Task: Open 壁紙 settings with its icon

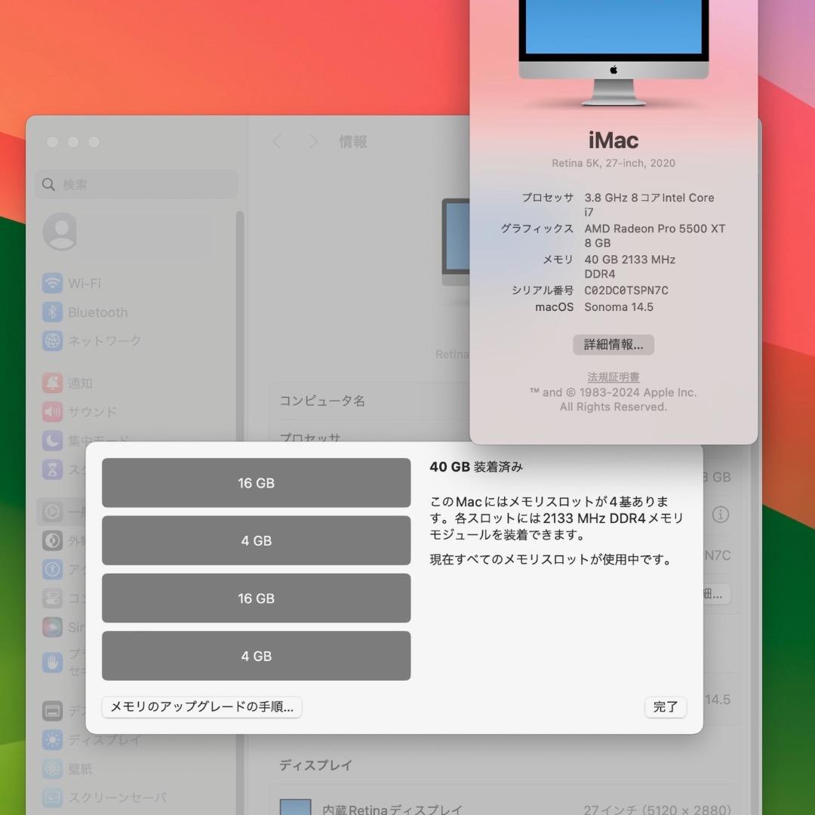Action: click(51, 768)
